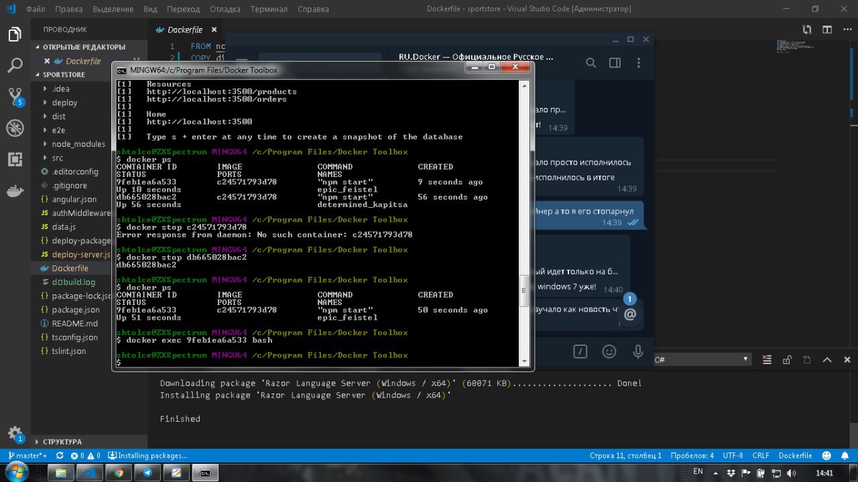Viewport: 858px width, 482px height.
Task: Open the Explorer view in the activity bar
Action: click(15, 35)
